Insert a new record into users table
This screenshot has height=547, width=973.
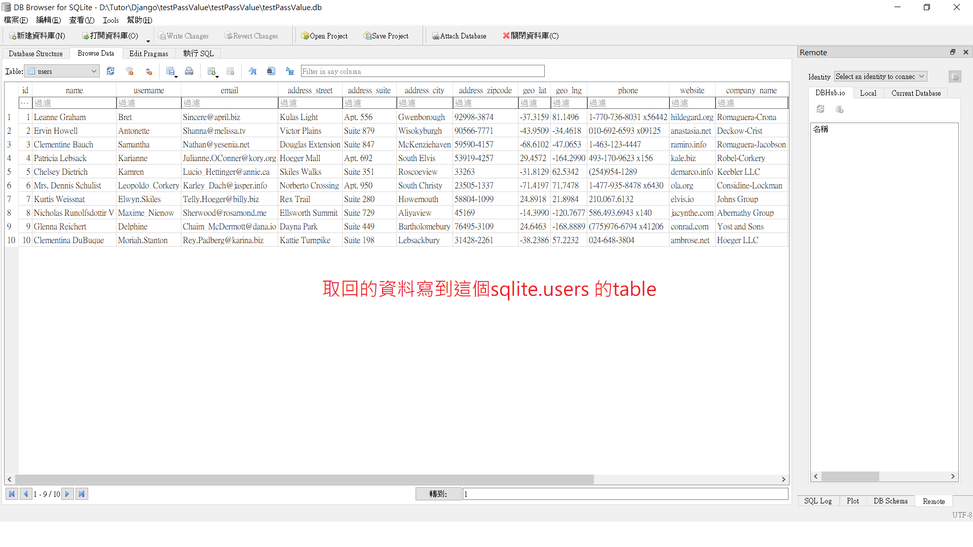tap(210, 70)
